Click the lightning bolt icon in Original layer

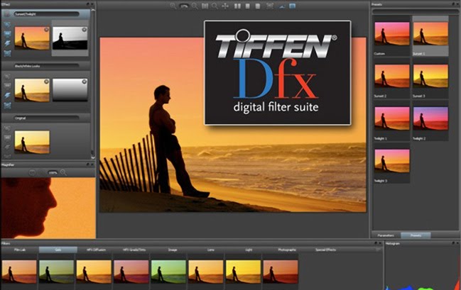tap(7, 147)
